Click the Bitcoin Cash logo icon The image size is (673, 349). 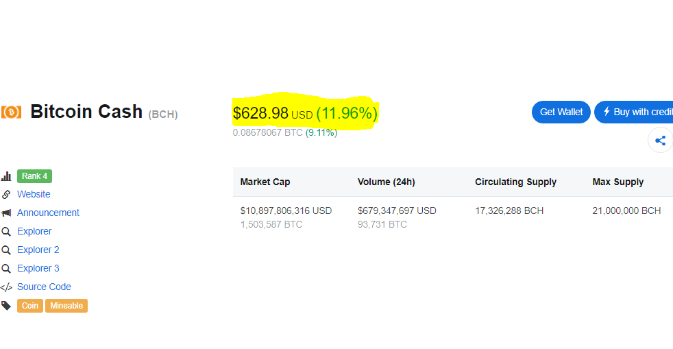11,112
